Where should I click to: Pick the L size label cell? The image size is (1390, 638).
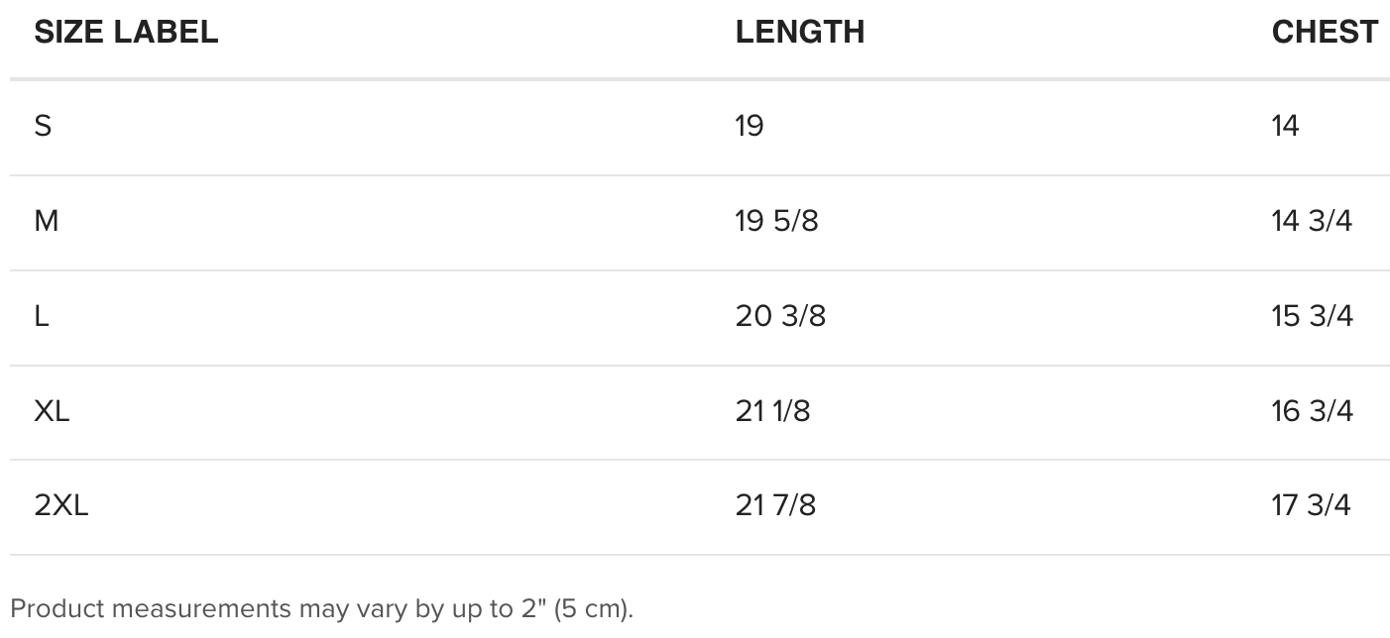[x=42, y=316]
